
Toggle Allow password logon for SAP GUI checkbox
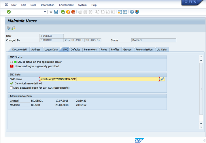pos(11,88)
